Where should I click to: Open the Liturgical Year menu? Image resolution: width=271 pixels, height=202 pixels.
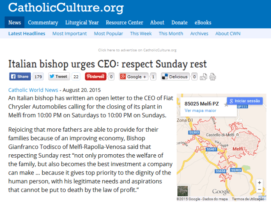(81, 23)
